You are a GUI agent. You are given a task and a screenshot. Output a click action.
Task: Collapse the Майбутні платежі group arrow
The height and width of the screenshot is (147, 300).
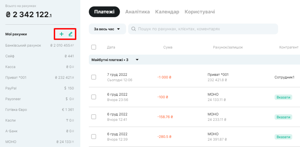point(137,60)
